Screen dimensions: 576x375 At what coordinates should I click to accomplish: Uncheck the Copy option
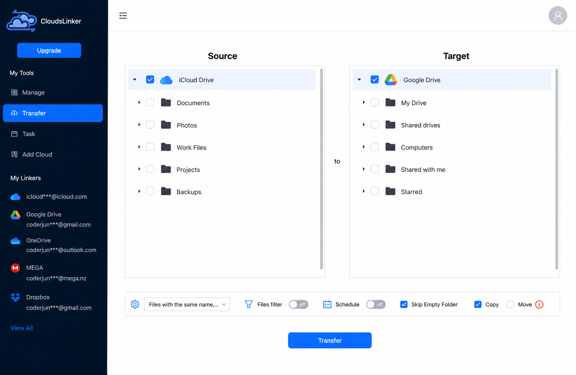tap(478, 304)
